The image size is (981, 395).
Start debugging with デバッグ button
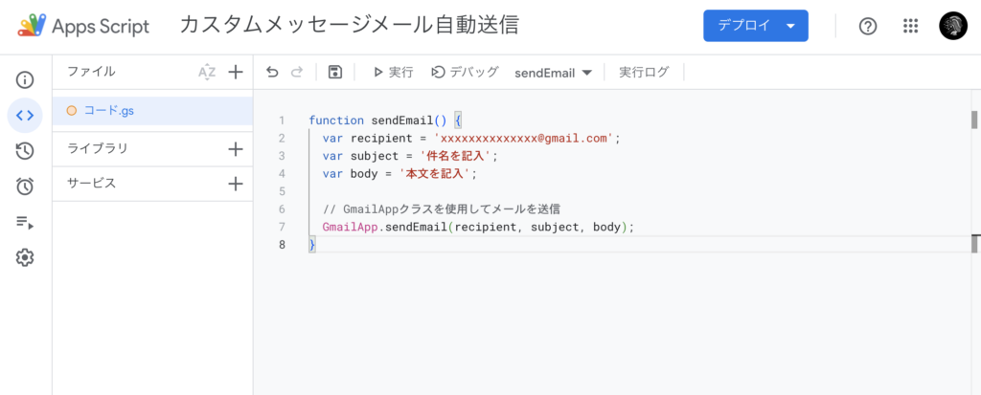point(465,72)
